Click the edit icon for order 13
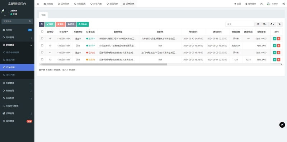The image size is (287, 142). [x=274, y=59]
